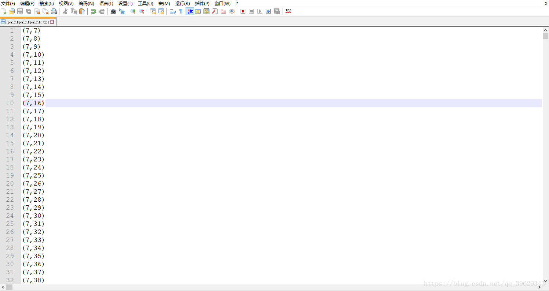Click the Close document toolbar icon
This screenshot has height=291, width=549.
tap(37, 11)
